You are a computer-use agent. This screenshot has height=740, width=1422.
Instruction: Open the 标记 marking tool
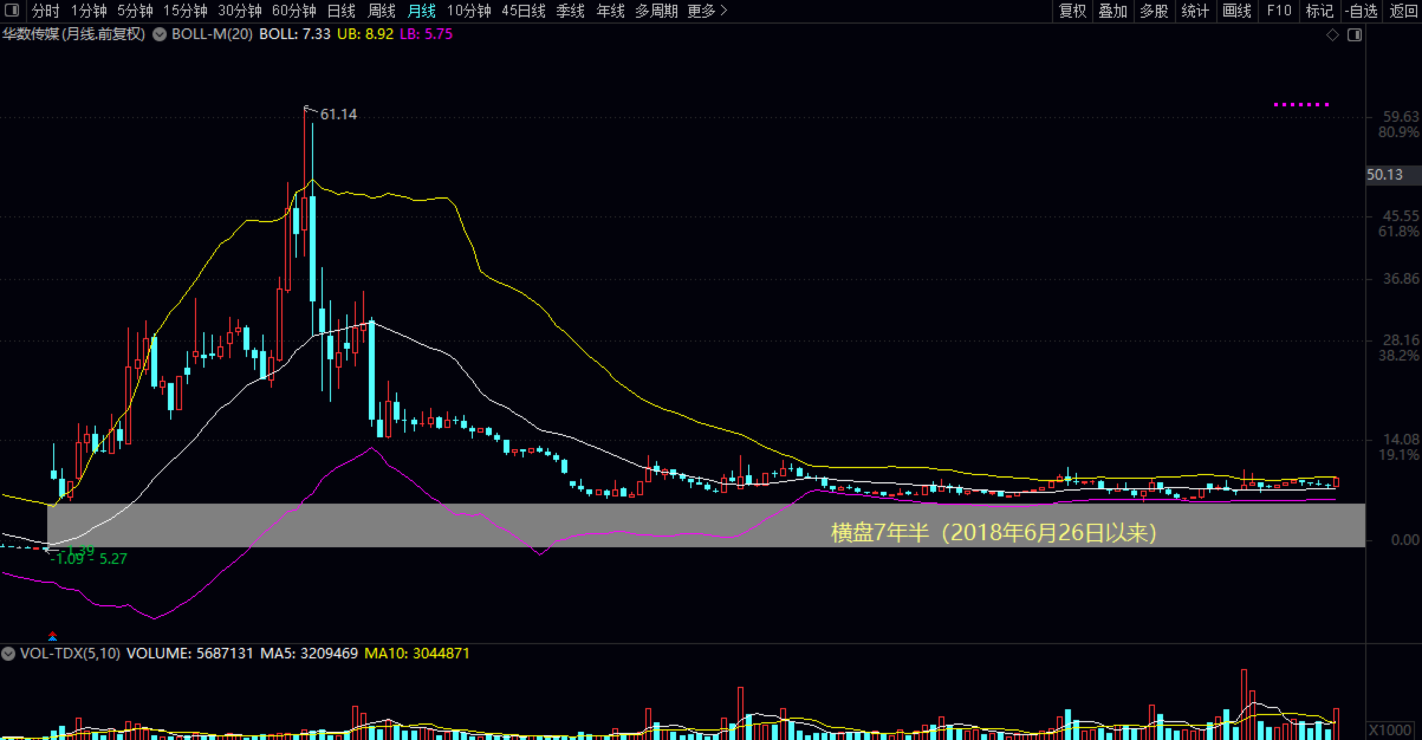(1320, 11)
